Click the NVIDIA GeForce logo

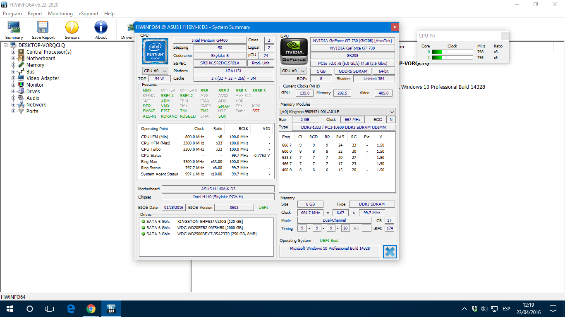[294, 51]
